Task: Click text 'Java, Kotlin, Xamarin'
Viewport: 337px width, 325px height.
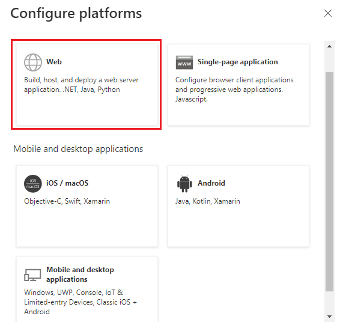Action: pyautogui.click(x=208, y=201)
